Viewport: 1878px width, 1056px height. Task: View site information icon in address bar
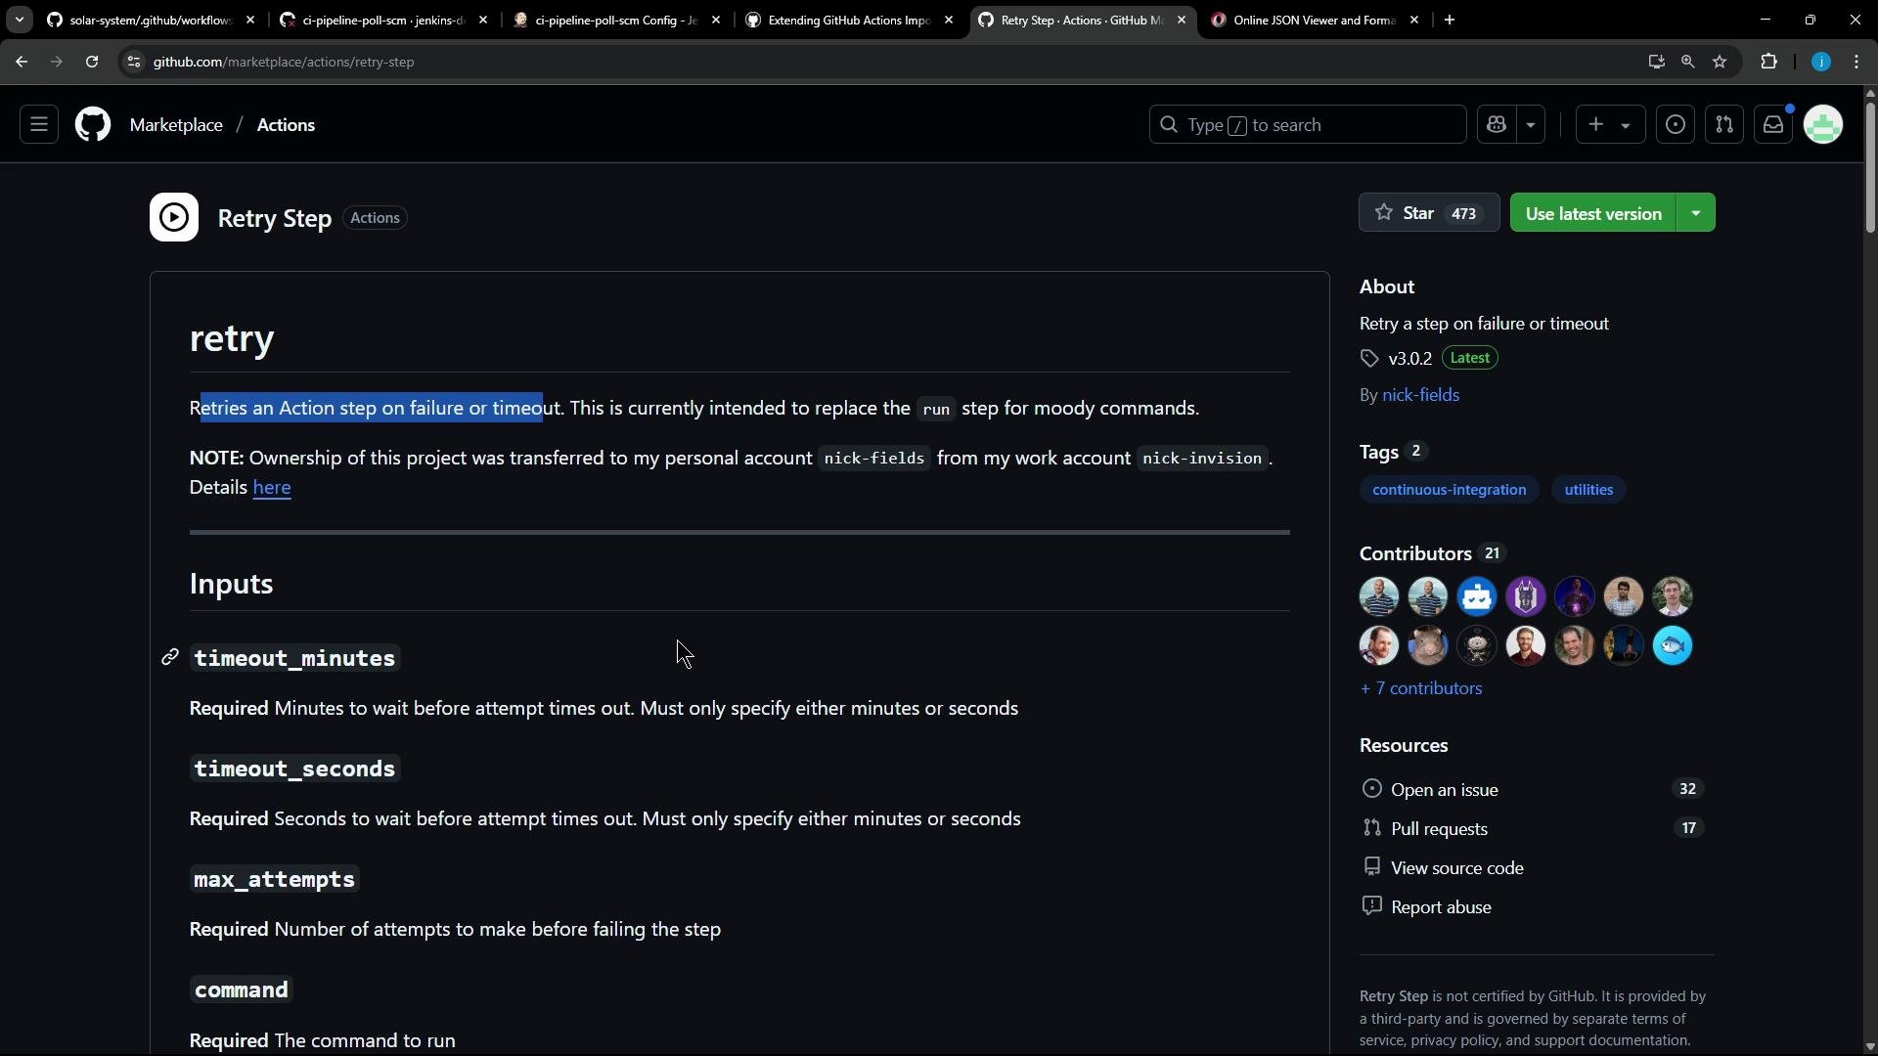[x=134, y=62]
